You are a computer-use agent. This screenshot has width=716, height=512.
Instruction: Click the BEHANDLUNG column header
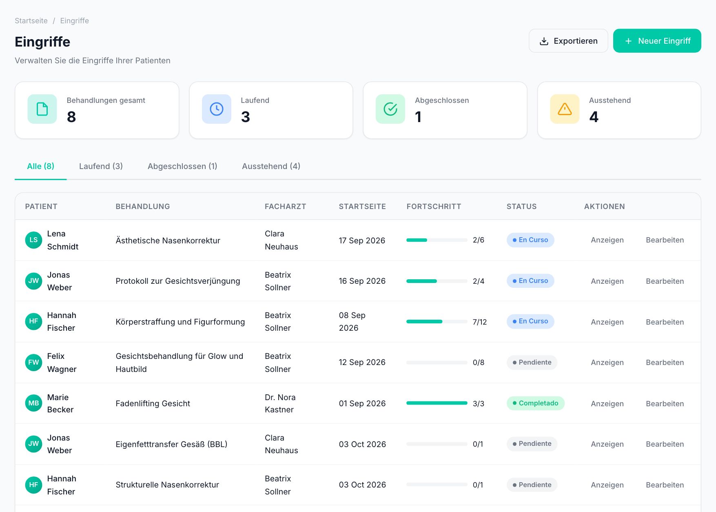pos(143,207)
